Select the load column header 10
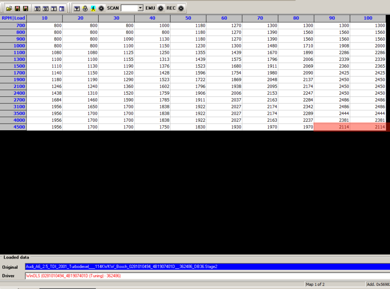 [x=44, y=18]
